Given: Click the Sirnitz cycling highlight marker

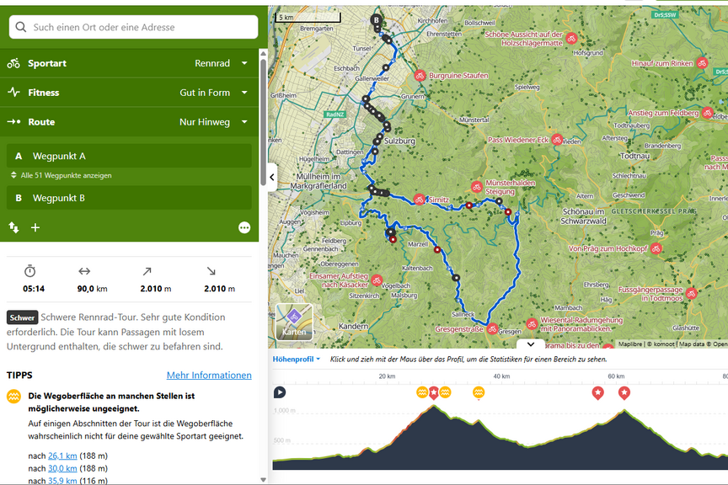Looking at the screenshot, I should tap(419, 200).
